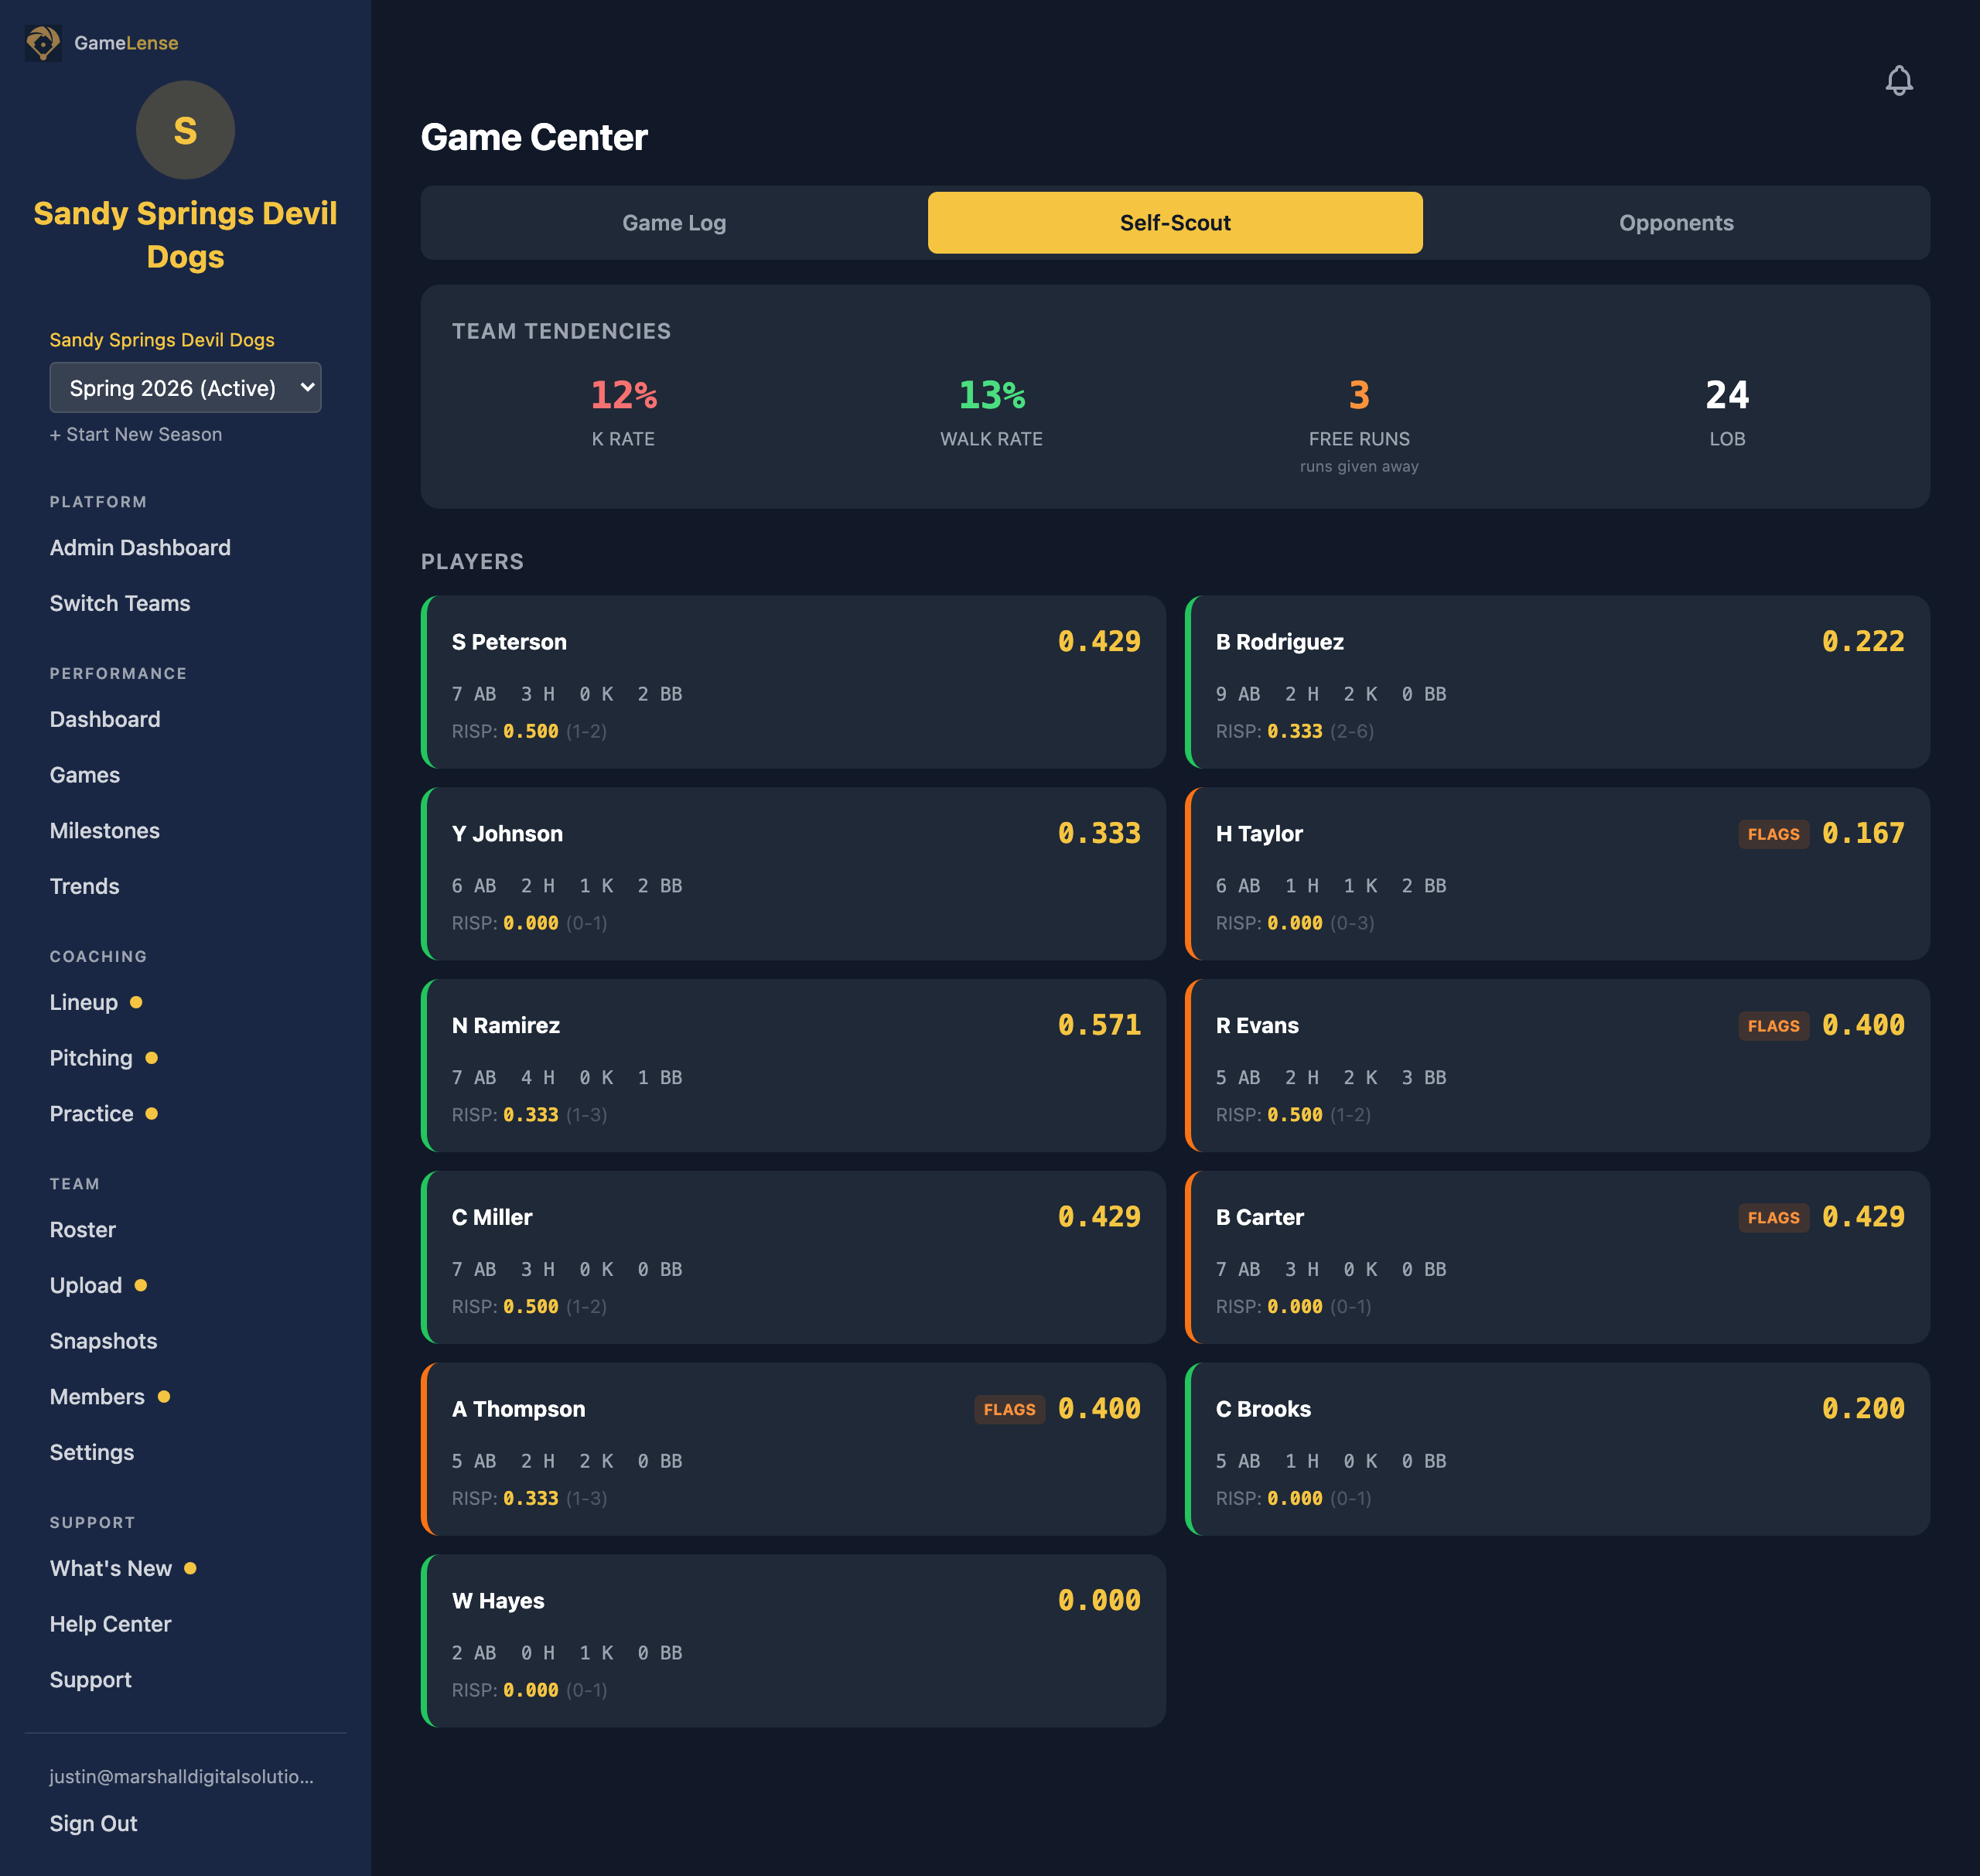Viewport: 1980px width, 1876px height.
Task: Open the Help Center
Action: pyautogui.click(x=111, y=1624)
